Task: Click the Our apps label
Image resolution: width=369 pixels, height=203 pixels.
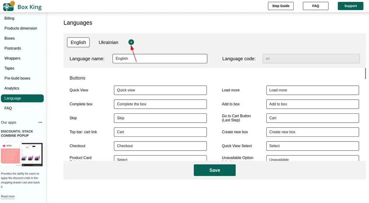Action: (9, 122)
